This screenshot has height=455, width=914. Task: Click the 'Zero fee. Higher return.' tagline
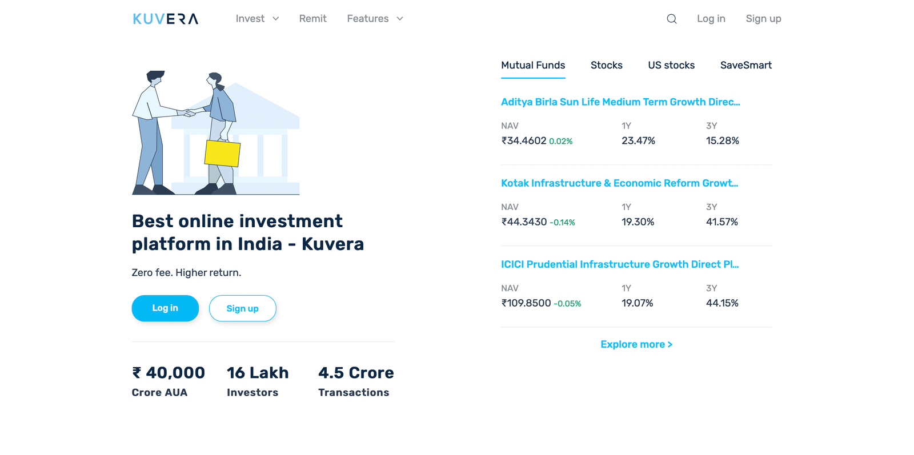[186, 273]
